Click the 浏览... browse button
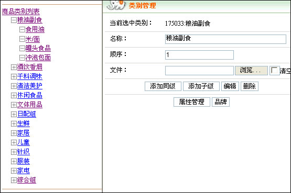The image size is (291, 193). pyautogui.click(x=251, y=71)
